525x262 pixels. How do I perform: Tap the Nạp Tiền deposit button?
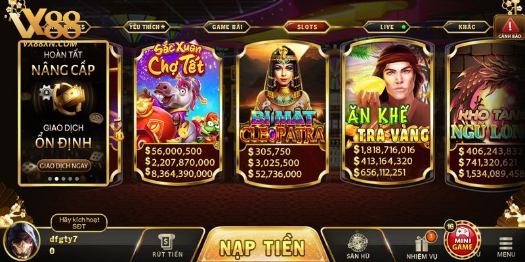click(262, 247)
